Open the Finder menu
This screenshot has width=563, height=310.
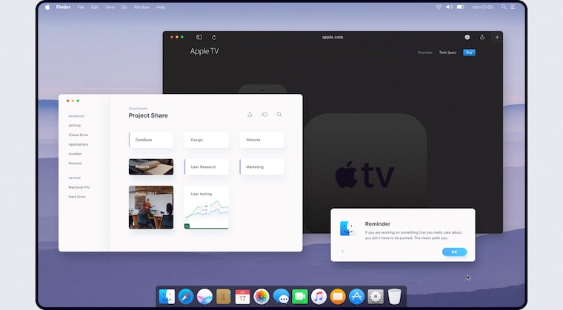tap(63, 7)
